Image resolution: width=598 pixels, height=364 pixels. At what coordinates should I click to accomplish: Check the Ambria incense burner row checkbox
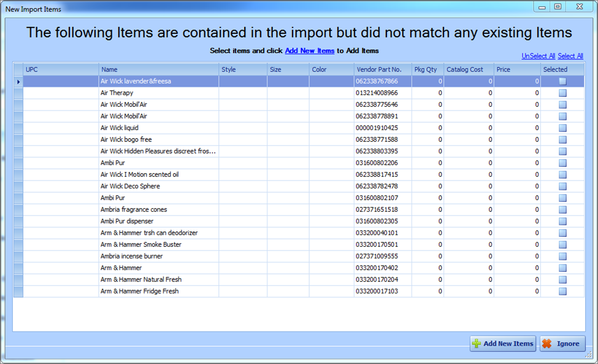pyautogui.click(x=562, y=257)
